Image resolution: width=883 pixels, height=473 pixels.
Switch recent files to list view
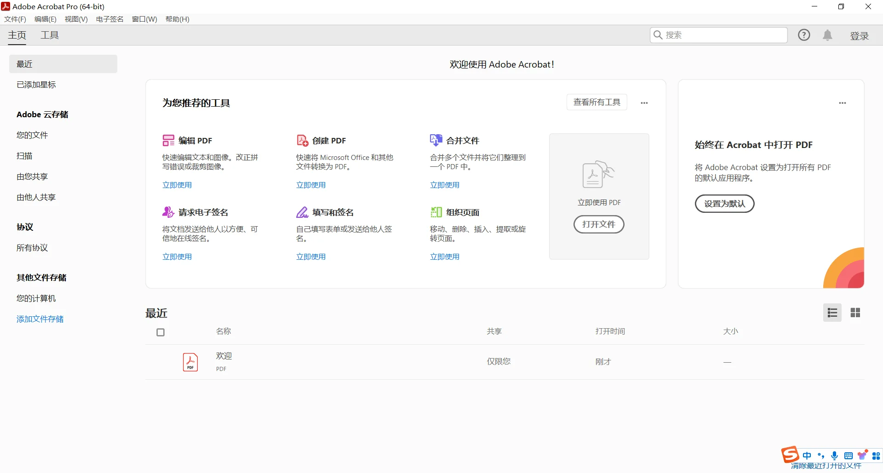click(832, 313)
